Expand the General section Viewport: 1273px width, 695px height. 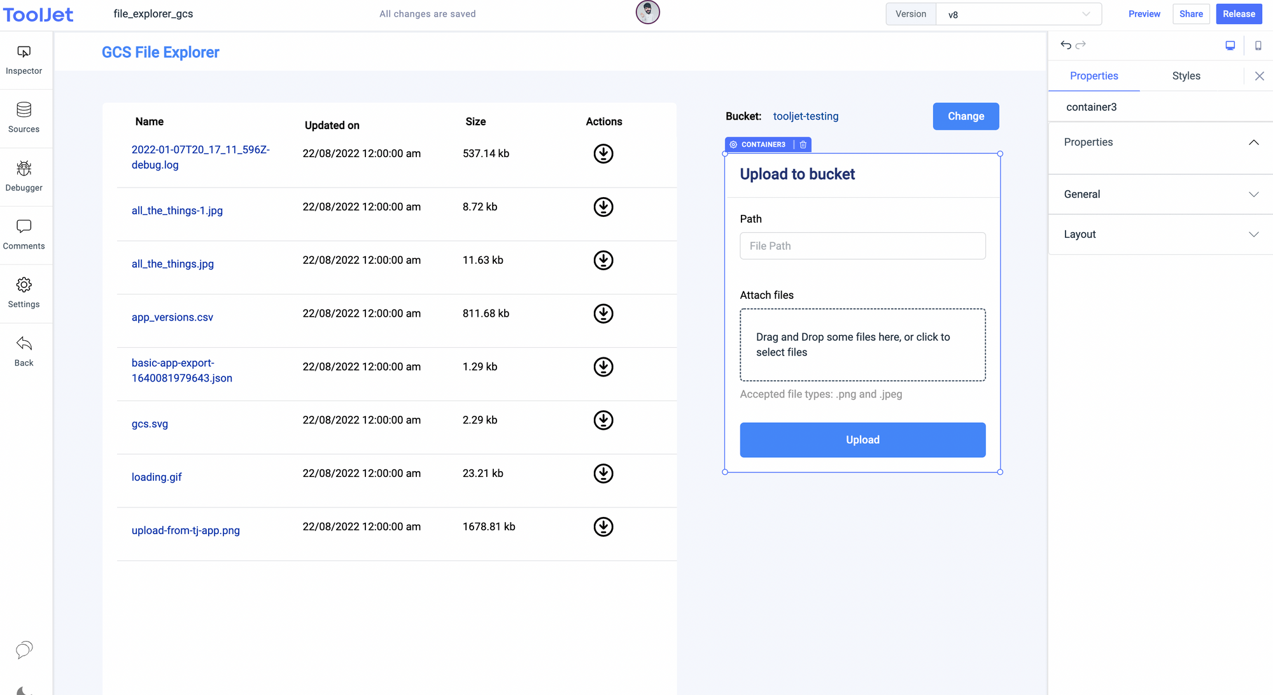pyautogui.click(x=1159, y=194)
